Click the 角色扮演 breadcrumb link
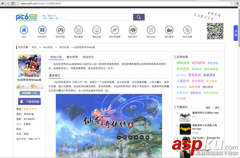 click(64, 47)
